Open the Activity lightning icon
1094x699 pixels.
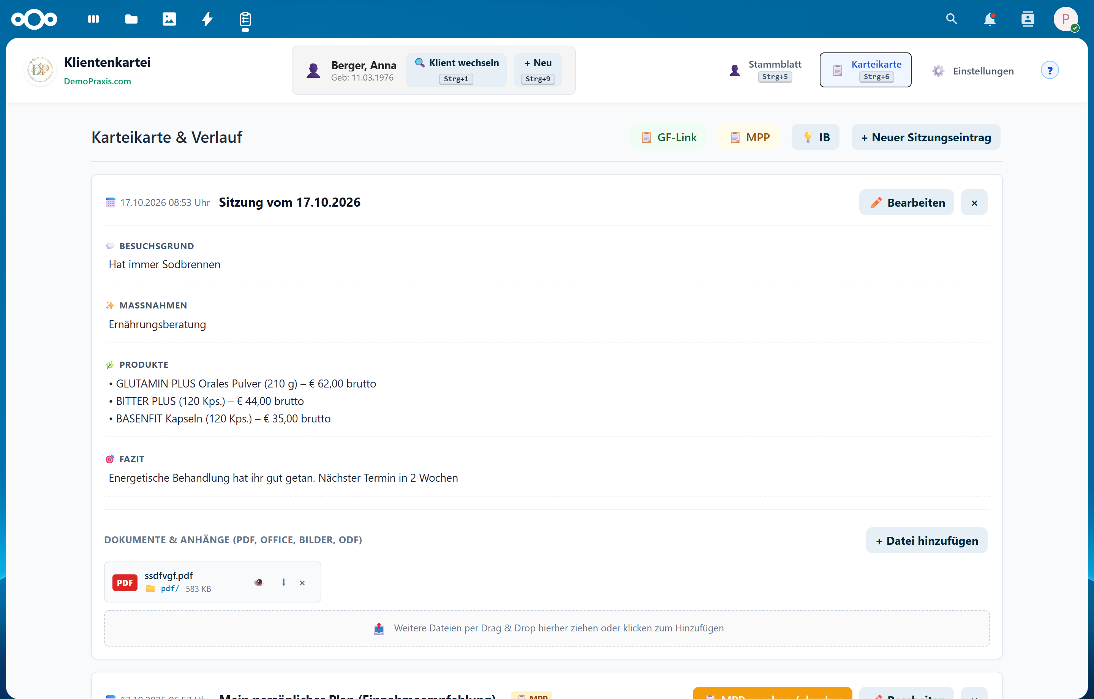pyautogui.click(x=207, y=19)
